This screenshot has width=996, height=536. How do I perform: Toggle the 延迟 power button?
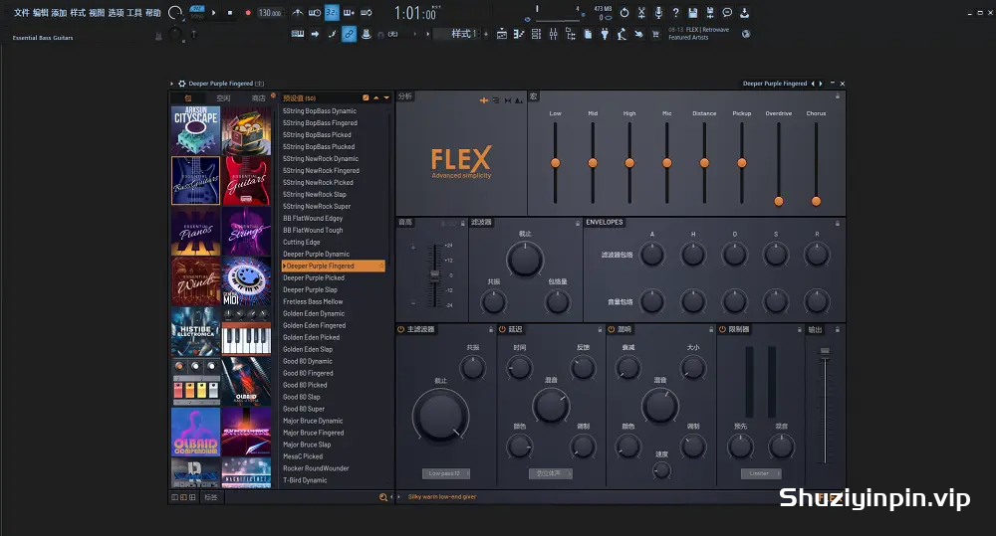502,329
